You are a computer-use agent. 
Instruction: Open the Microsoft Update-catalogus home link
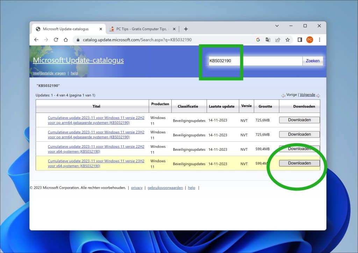coord(78,60)
